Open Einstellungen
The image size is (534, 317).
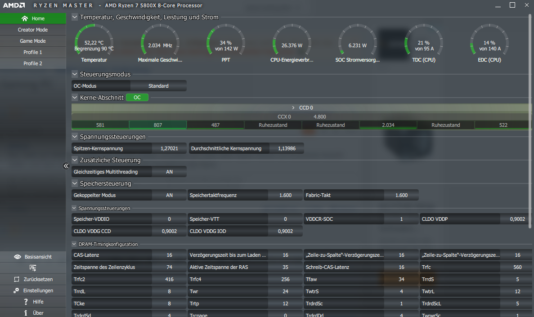(33, 290)
